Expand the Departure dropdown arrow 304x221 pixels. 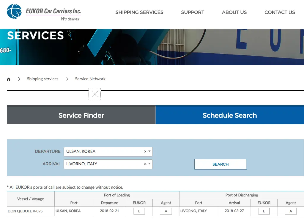coord(149,151)
